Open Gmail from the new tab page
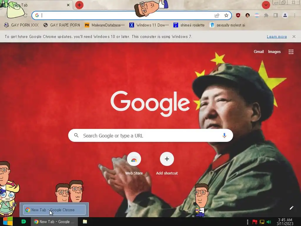The width and height of the screenshot is (301, 226). tap(259, 51)
